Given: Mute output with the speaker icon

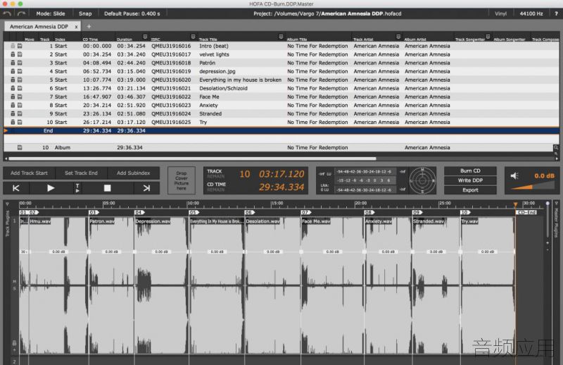Looking at the screenshot, I should click(514, 175).
